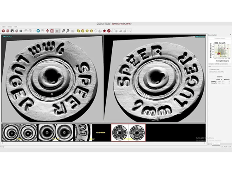Open dropdown arrow next to light-source tool
The image size is (232, 174).
pos(60,31)
